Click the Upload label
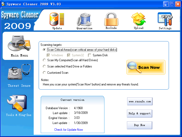 click(139, 28)
